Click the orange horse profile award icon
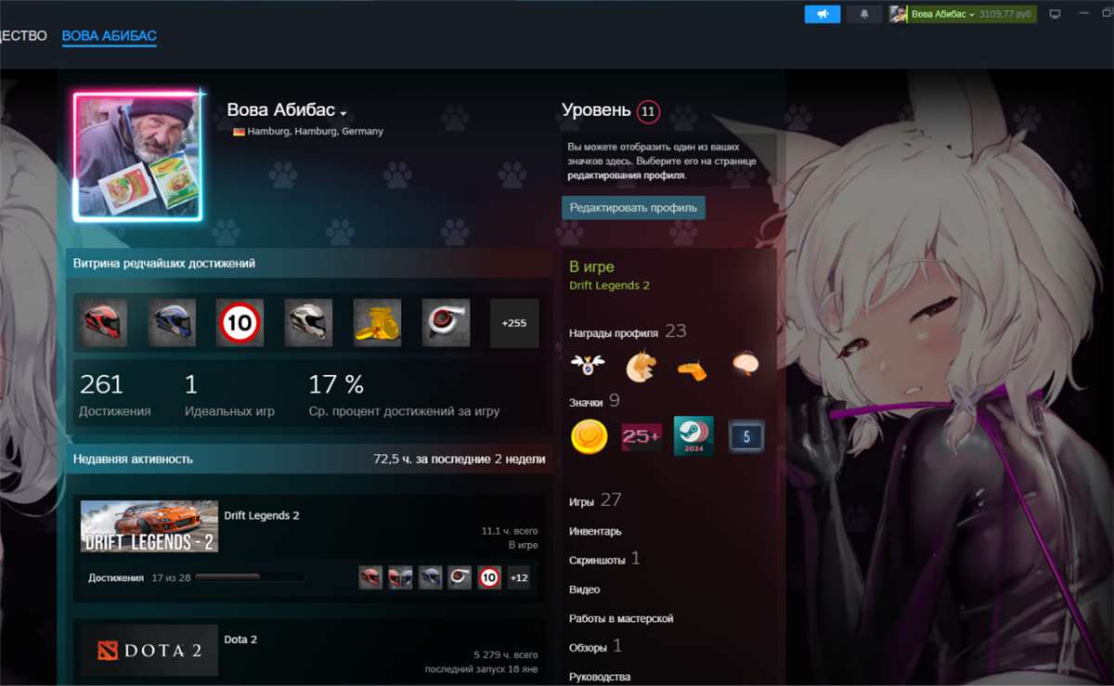The height and width of the screenshot is (686, 1114). pos(640,367)
